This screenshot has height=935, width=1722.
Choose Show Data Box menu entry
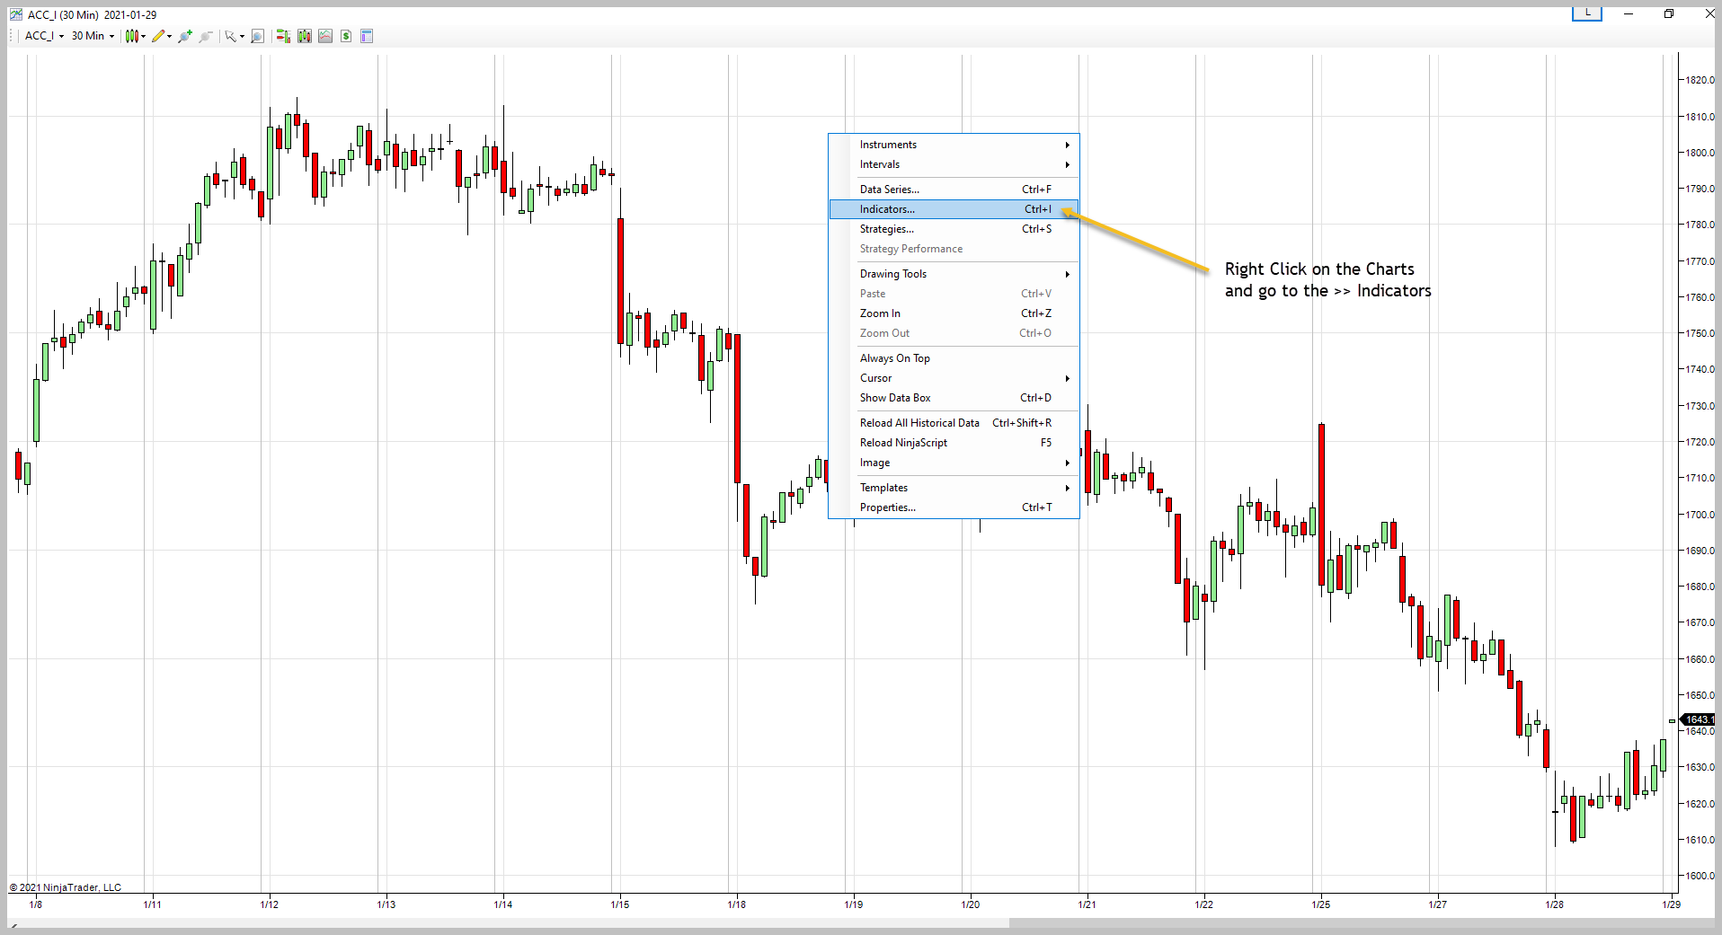point(954,398)
